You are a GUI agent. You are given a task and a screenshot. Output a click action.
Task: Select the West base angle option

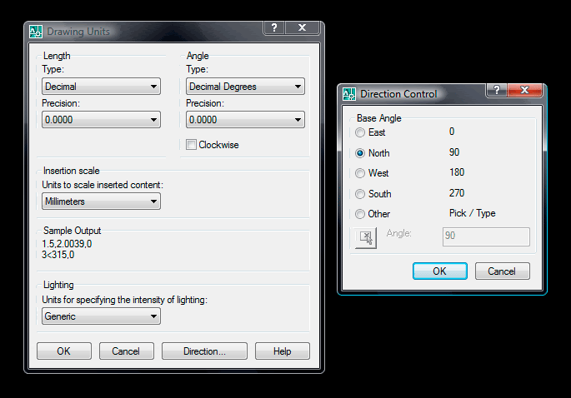pyautogui.click(x=360, y=173)
